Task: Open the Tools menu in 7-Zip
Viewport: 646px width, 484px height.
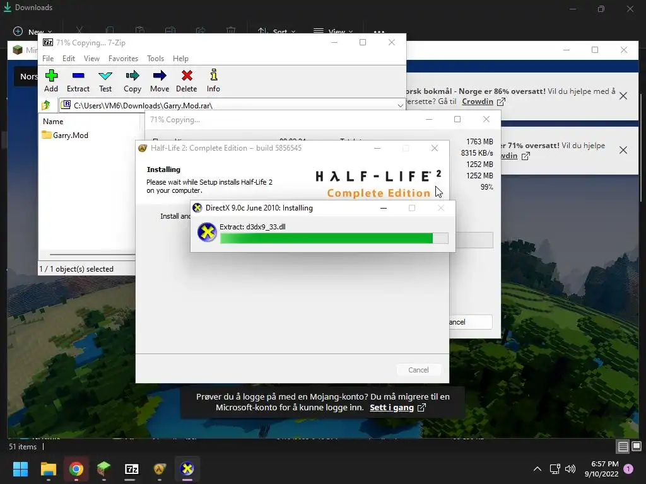Action: click(155, 59)
